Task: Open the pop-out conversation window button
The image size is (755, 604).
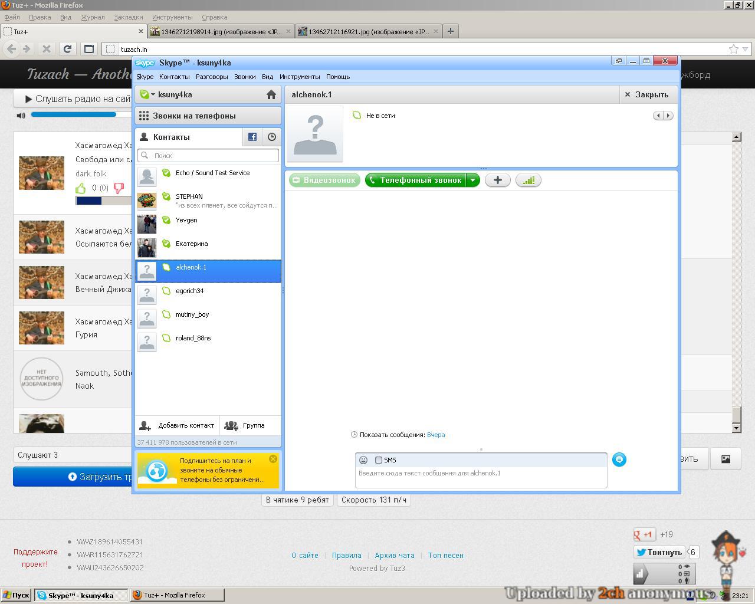Action: coord(618,61)
